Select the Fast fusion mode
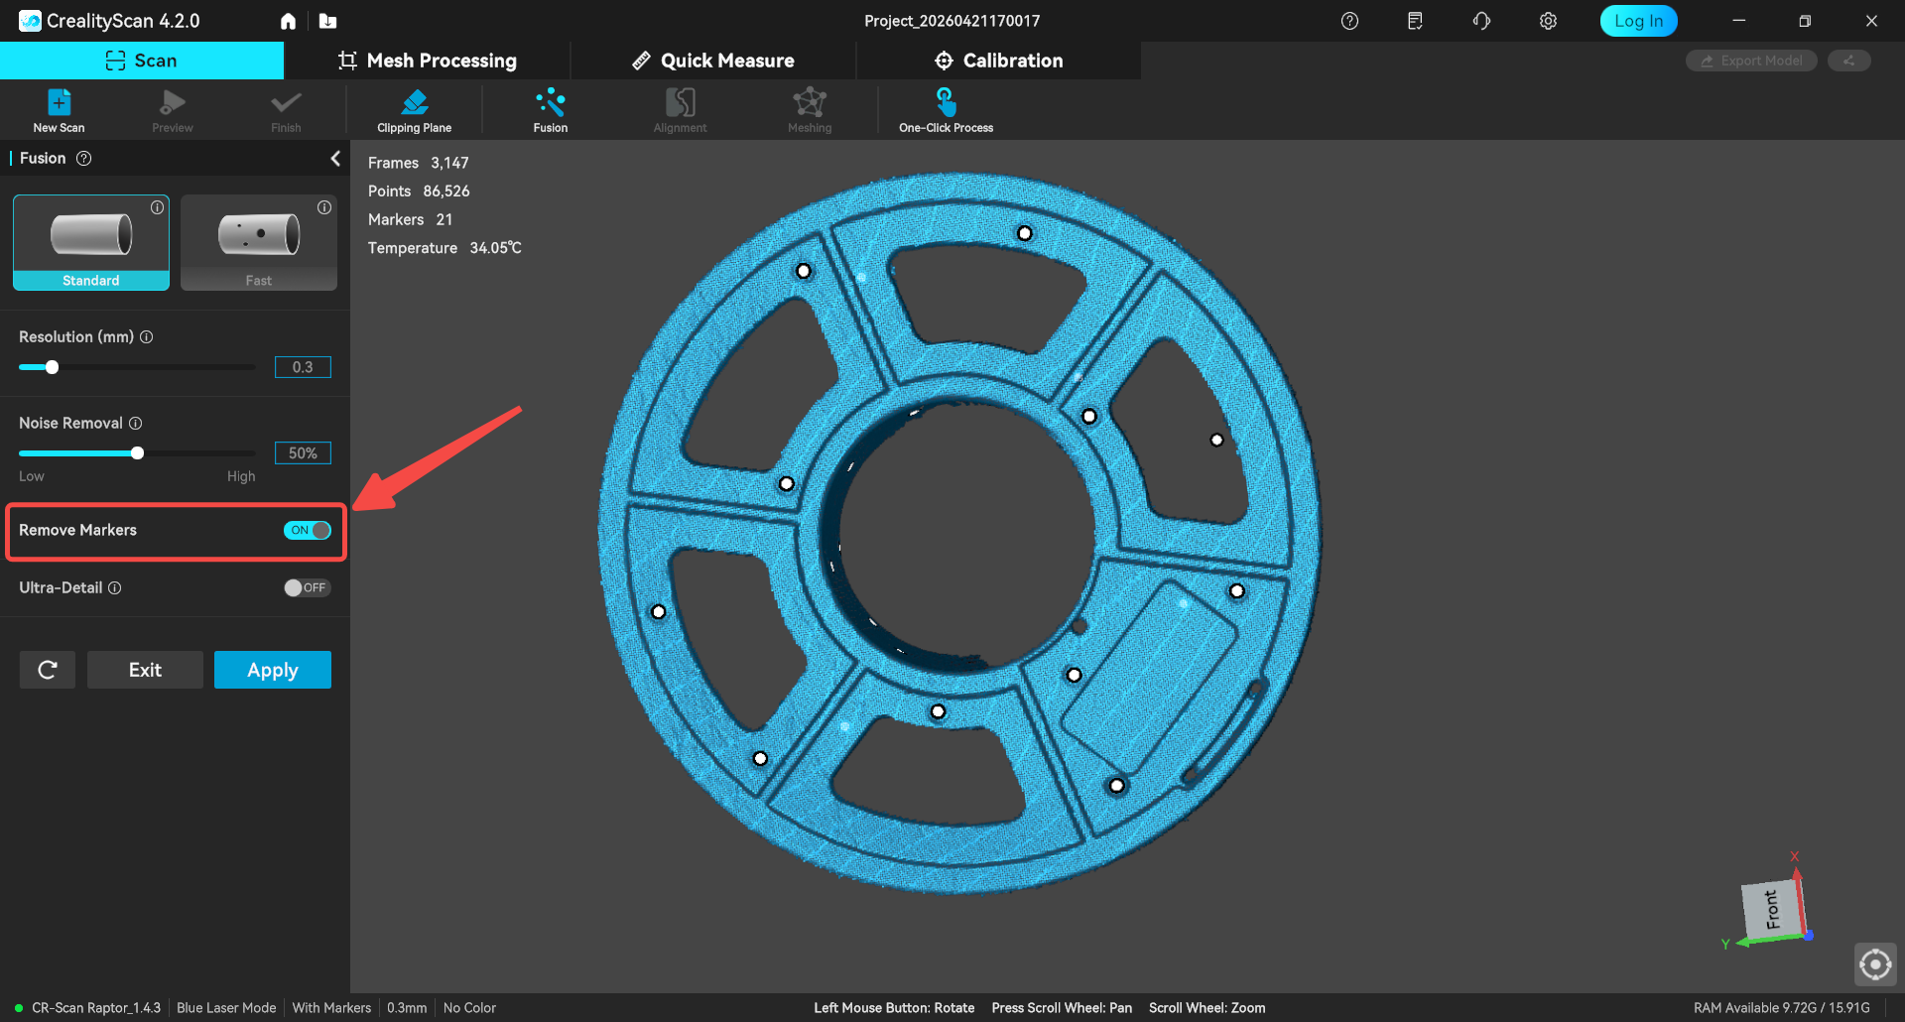This screenshot has height=1022, width=1905. coord(259,242)
